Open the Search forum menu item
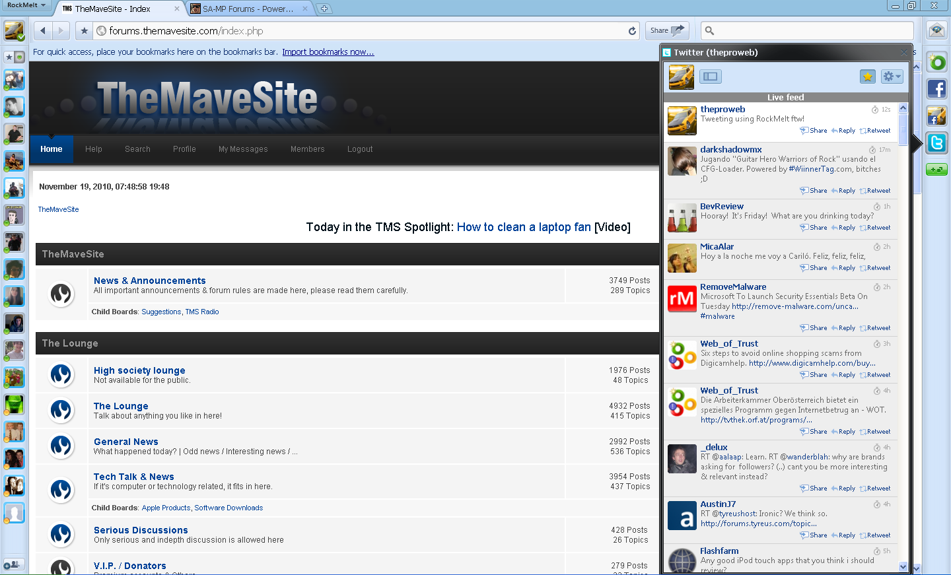This screenshot has height=575, width=951. [x=137, y=149]
